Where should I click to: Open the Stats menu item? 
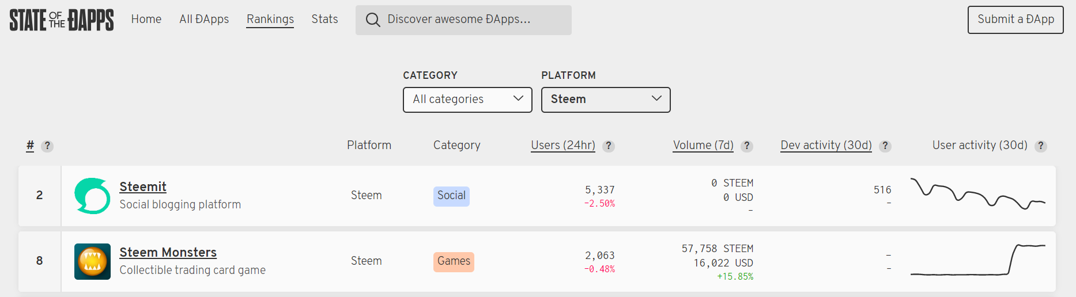point(324,19)
